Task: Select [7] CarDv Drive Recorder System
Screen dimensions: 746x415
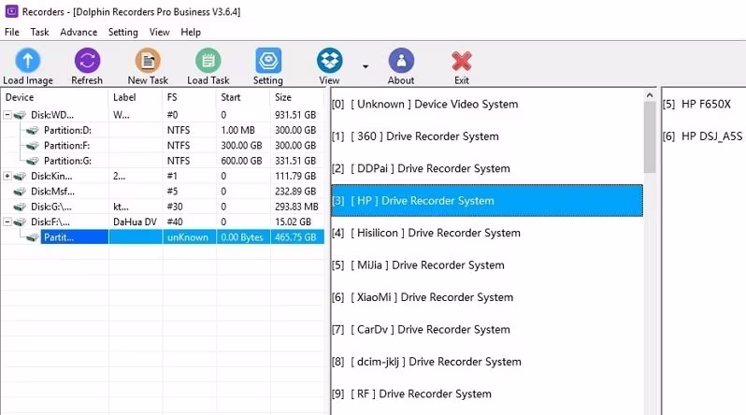Action: click(x=487, y=329)
